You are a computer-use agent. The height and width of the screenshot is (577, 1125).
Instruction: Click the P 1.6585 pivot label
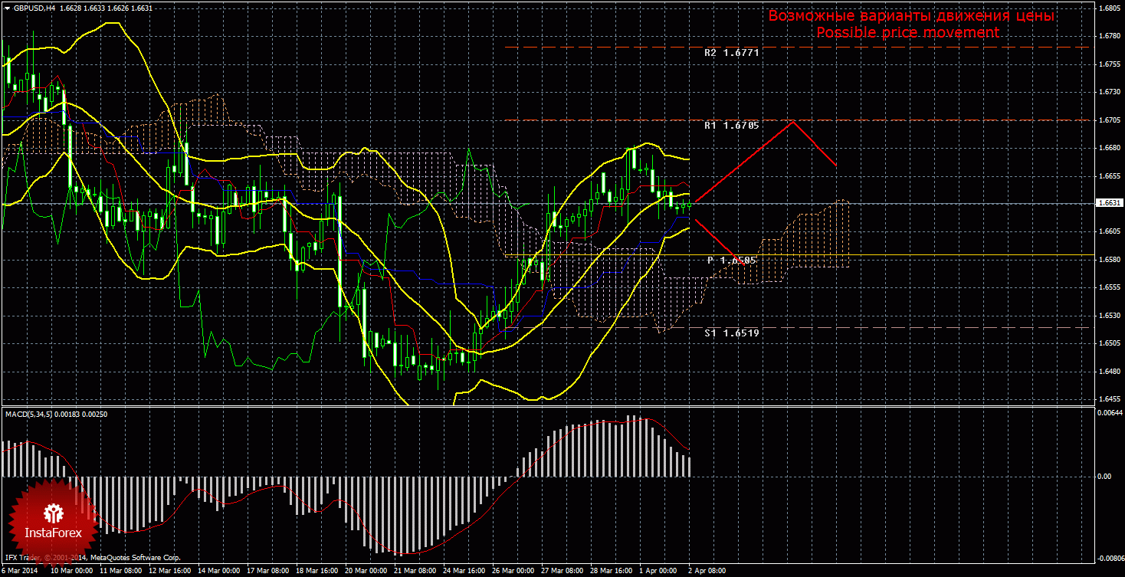(731, 261)
